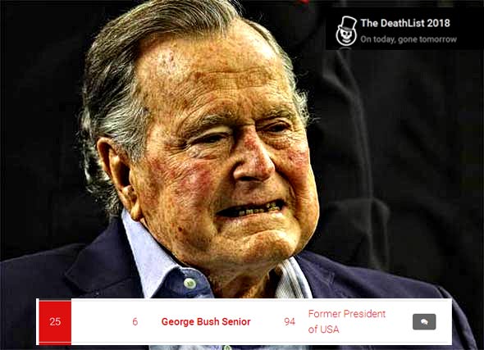Select the previous rank number 6
The width and height of the screenshot is (484, 350).
(135, 321)
